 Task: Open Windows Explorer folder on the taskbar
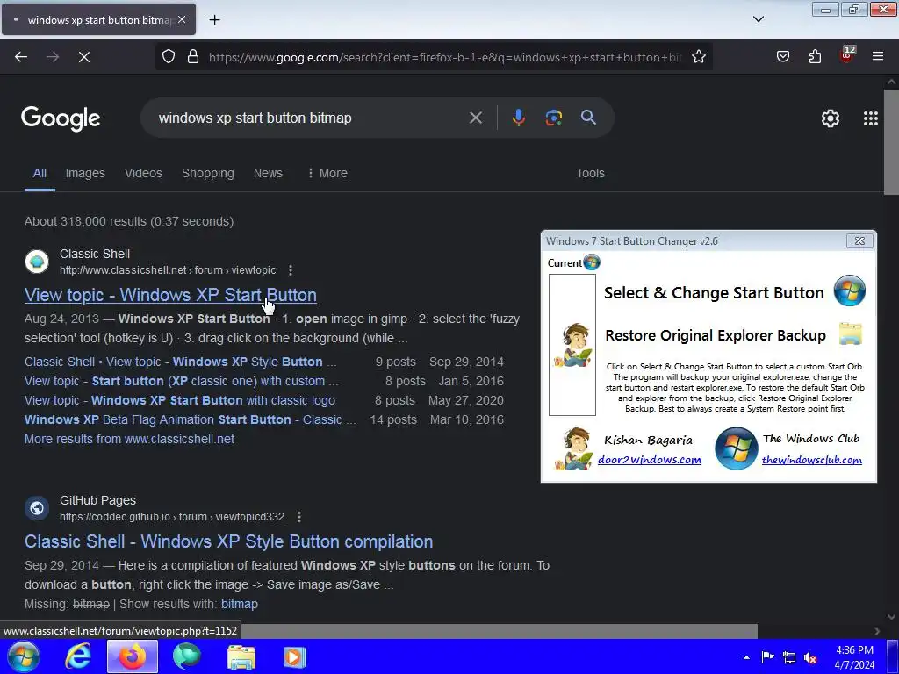tap(241, 657)
